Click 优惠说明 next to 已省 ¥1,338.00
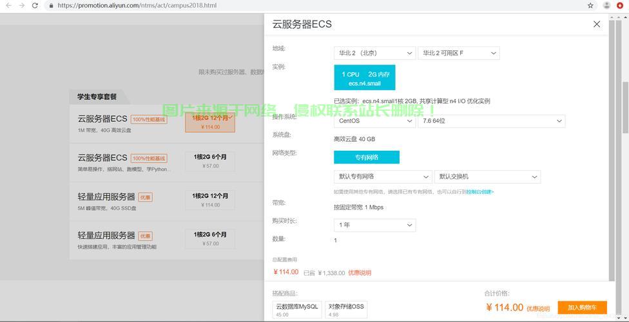Viewport: 629px width, 322px height. point(360,272)
